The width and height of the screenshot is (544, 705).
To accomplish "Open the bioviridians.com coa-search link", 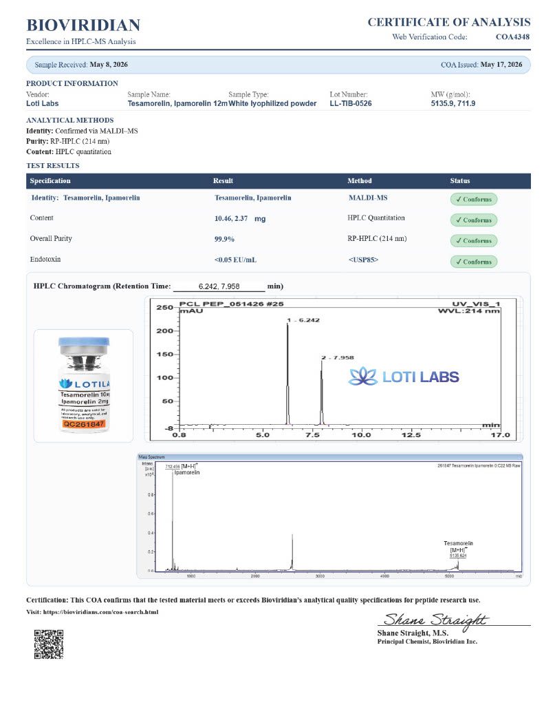I will 100,612.
